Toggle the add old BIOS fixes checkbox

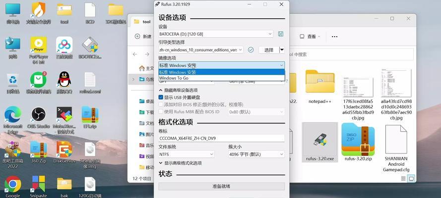(161, 104)
